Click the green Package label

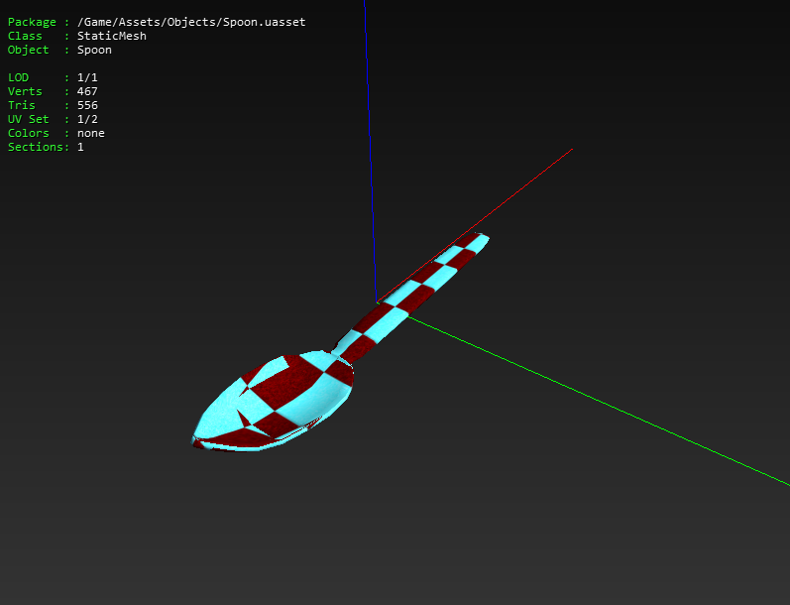[32, 22]
